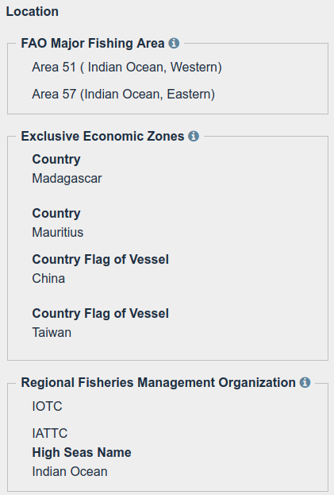Click the High Seas Name label
The height and width of the screenshot is (495, 334).
82,452
